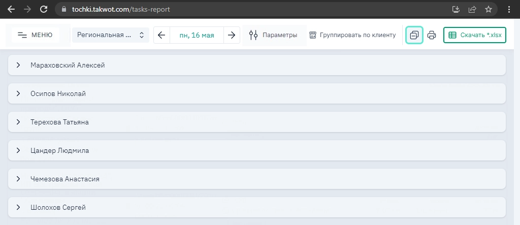Image resolution: width=520 pixels, height=225 pixels.
Task: Open the Chrome three-dot menu
Action: tap(509, 9)
